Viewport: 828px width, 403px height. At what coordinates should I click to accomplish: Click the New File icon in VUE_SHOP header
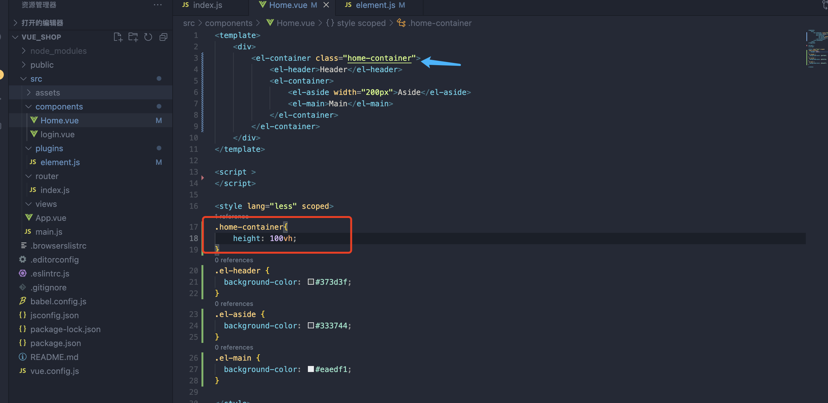pyautogui.click(x=118, y=37)
